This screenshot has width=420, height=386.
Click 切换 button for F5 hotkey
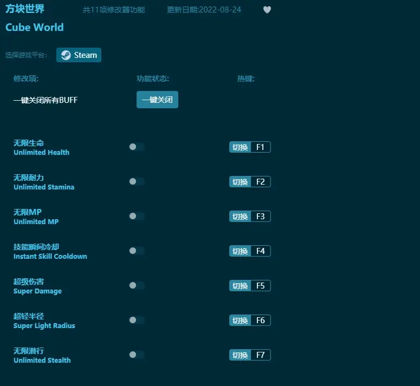240,285
